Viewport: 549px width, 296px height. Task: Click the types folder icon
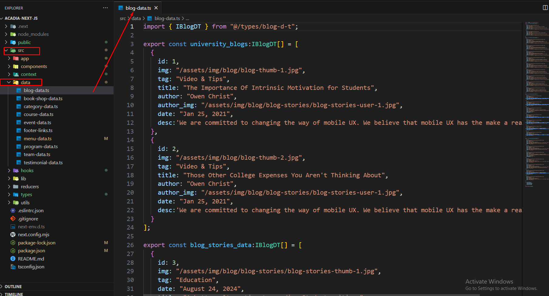point(16,195)
